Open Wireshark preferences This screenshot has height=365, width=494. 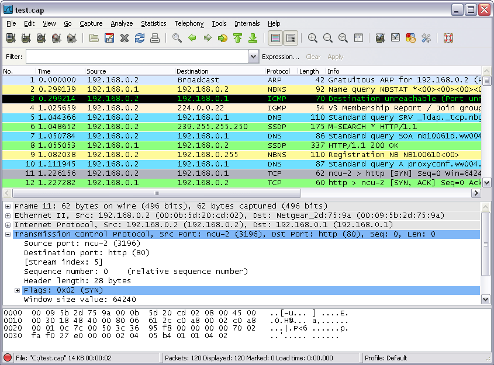pos(426,38)
